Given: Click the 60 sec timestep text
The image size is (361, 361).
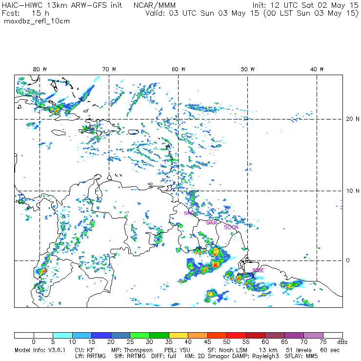Looking at the screenshot, I should click(x=330, y=350).
